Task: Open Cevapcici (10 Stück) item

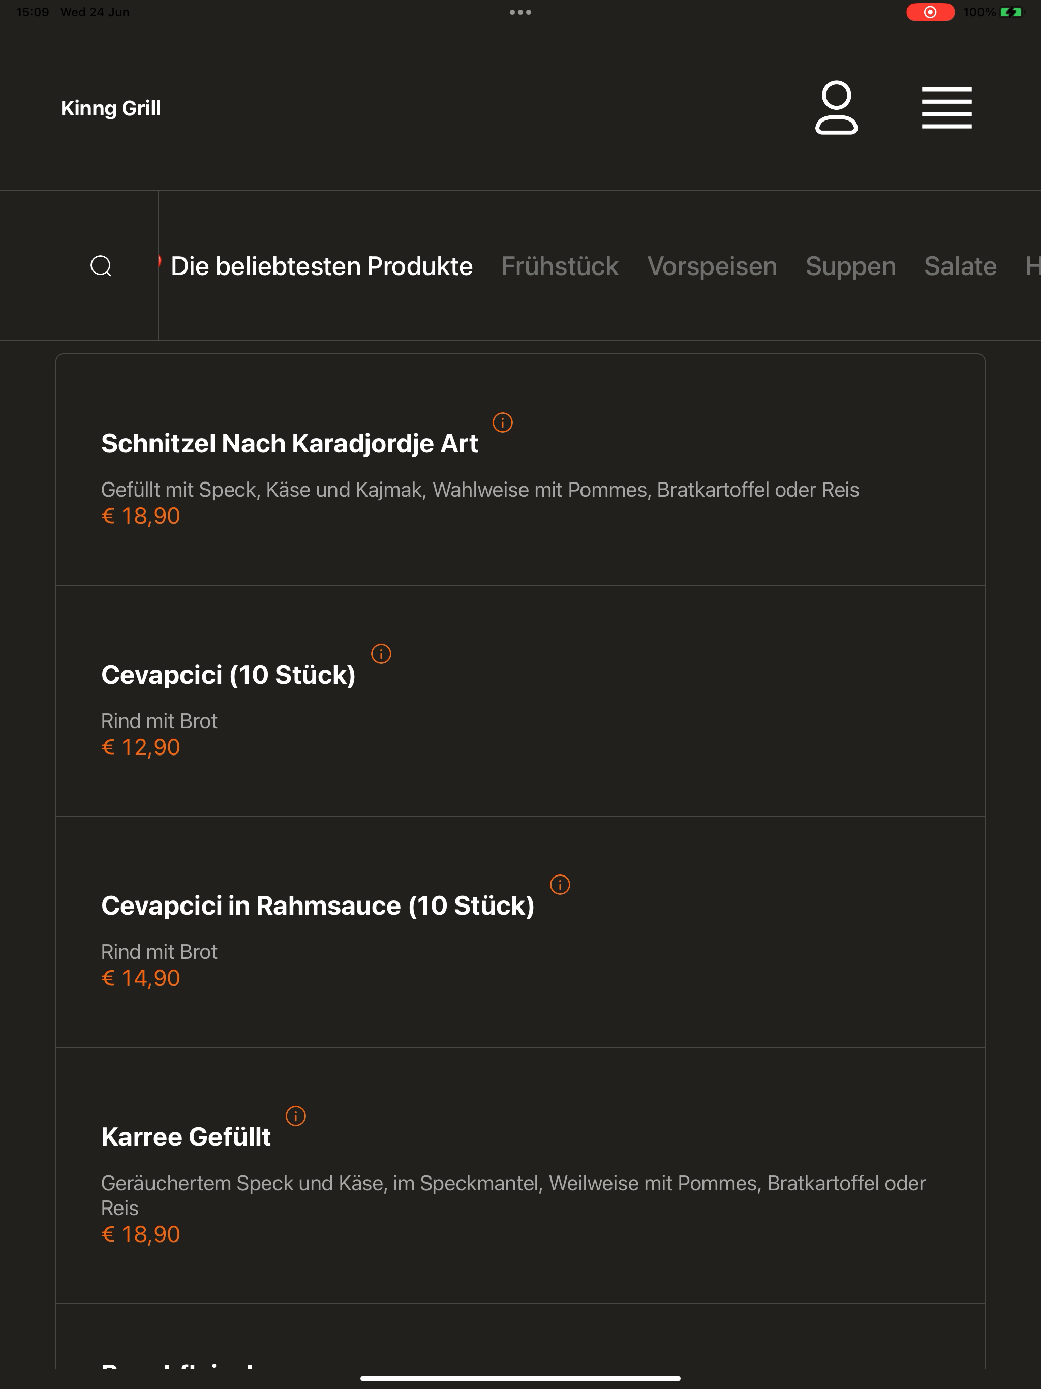Action: [520, 701]
